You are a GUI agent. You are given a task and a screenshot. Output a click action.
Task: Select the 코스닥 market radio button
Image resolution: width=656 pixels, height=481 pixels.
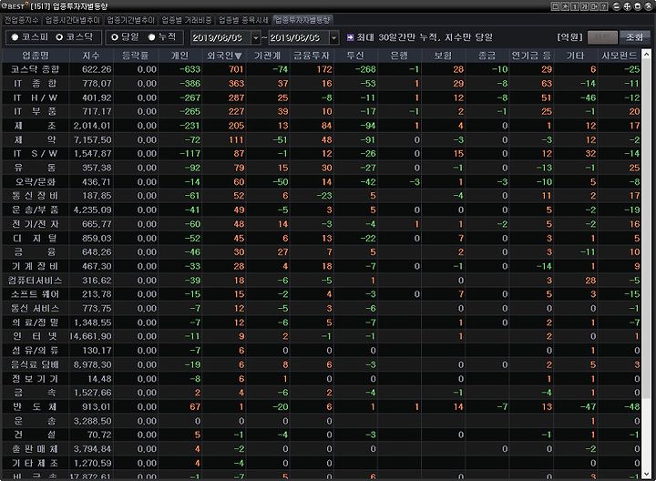59,37
